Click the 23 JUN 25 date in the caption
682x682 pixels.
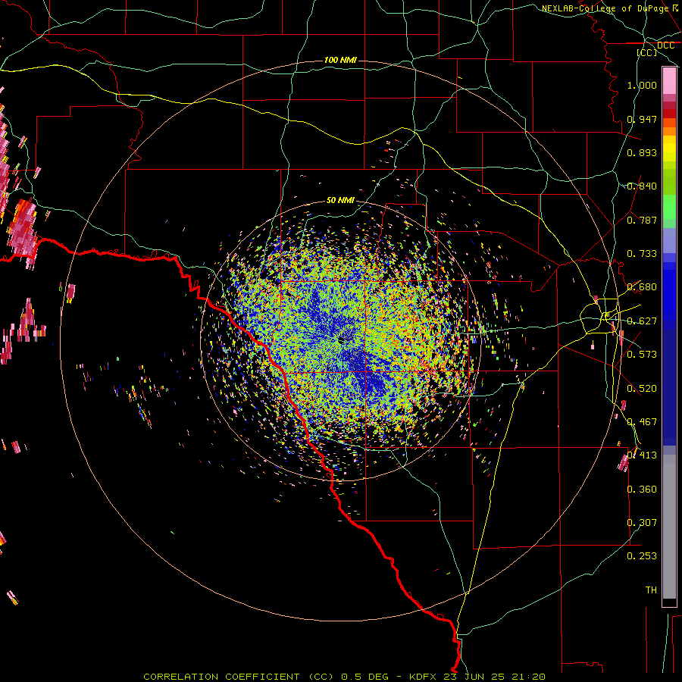point(474,677)
